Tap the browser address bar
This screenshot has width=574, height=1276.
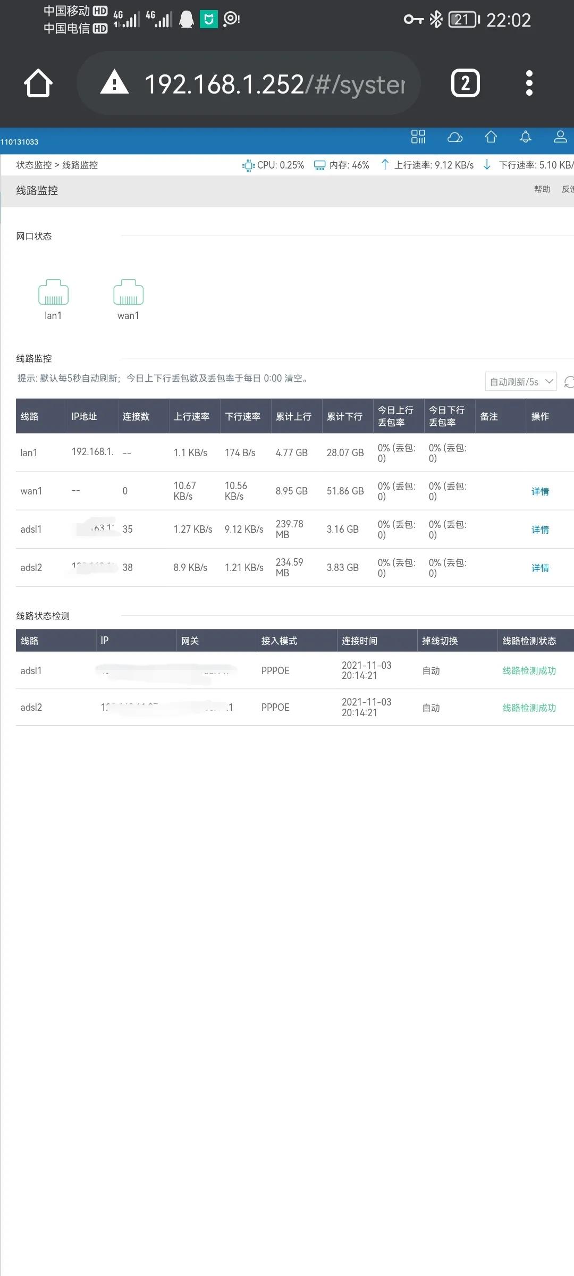[250, 83]
